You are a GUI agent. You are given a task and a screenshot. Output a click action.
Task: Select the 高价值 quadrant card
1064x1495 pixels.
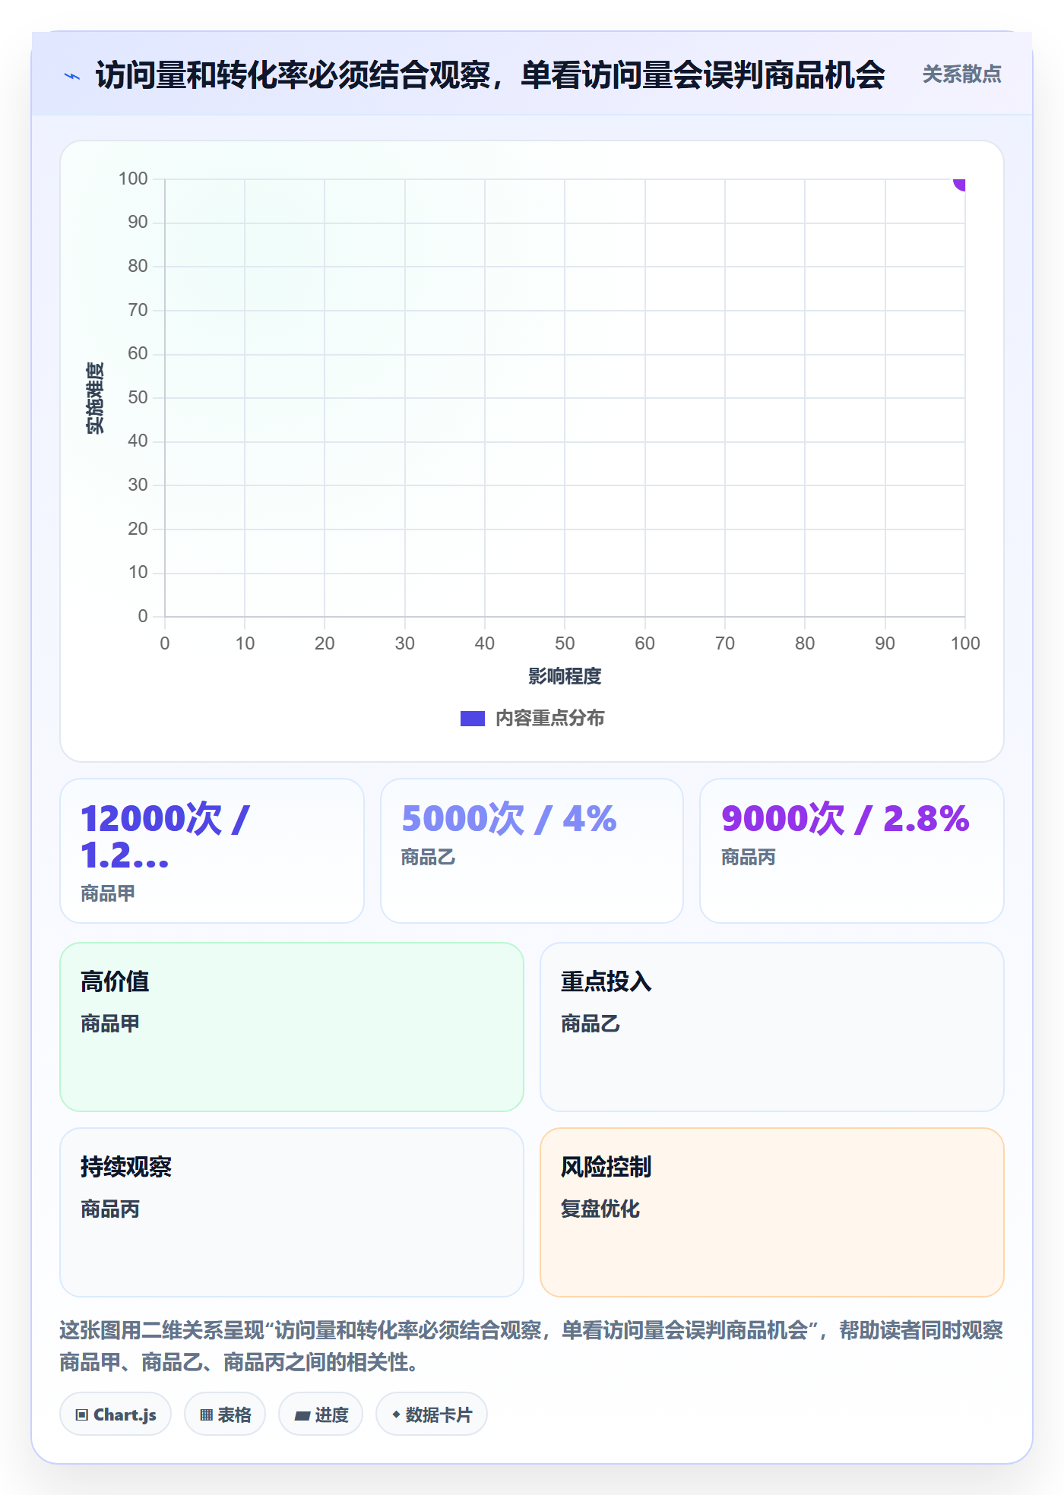[292, 1027]
